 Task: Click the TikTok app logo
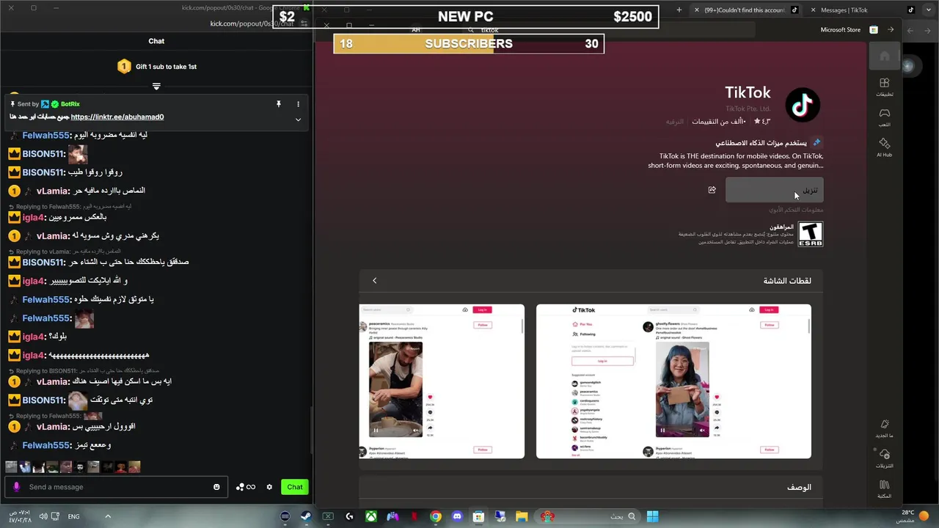click(x=803, y=105)
